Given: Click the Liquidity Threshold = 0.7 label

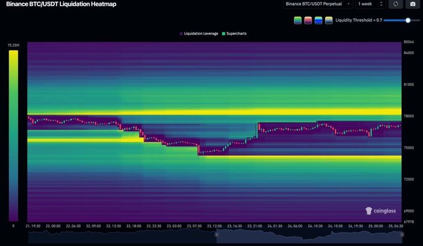Looking at the screenshot, I should (x=358, y=21).
